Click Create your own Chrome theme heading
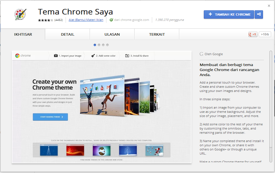Image resolution: width=275 pixels, height=173 pixels. (x=54, y=85)
